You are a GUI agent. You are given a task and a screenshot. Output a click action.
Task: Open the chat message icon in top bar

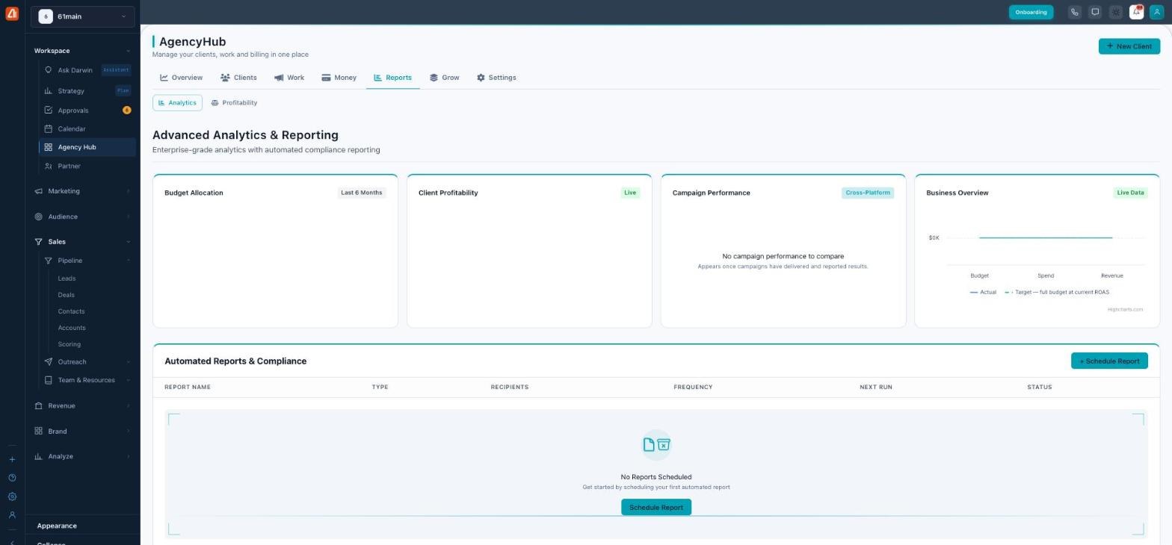[1095, 12]
